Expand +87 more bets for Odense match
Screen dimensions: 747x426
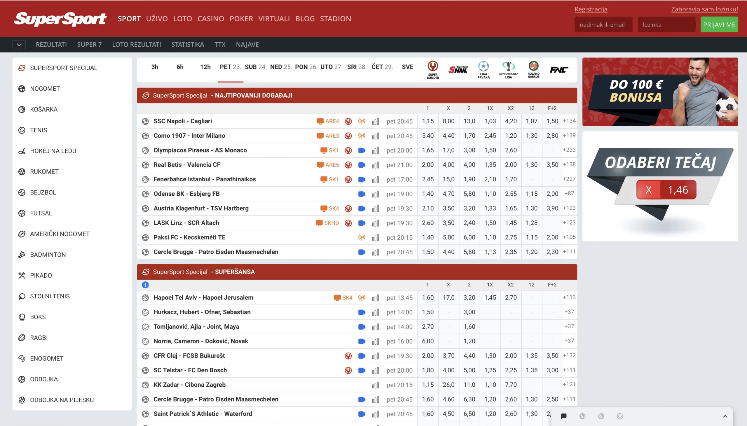pos(569,193)
